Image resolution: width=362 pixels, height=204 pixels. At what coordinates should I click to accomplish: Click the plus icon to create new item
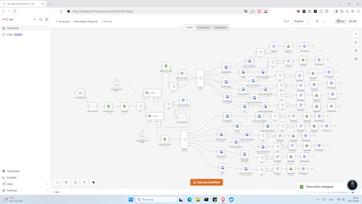point(35,19)
